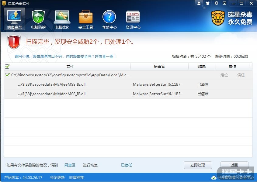Toggle the select-all checkbox in table header
Screen dimensions: 257x182
[7, 67]
